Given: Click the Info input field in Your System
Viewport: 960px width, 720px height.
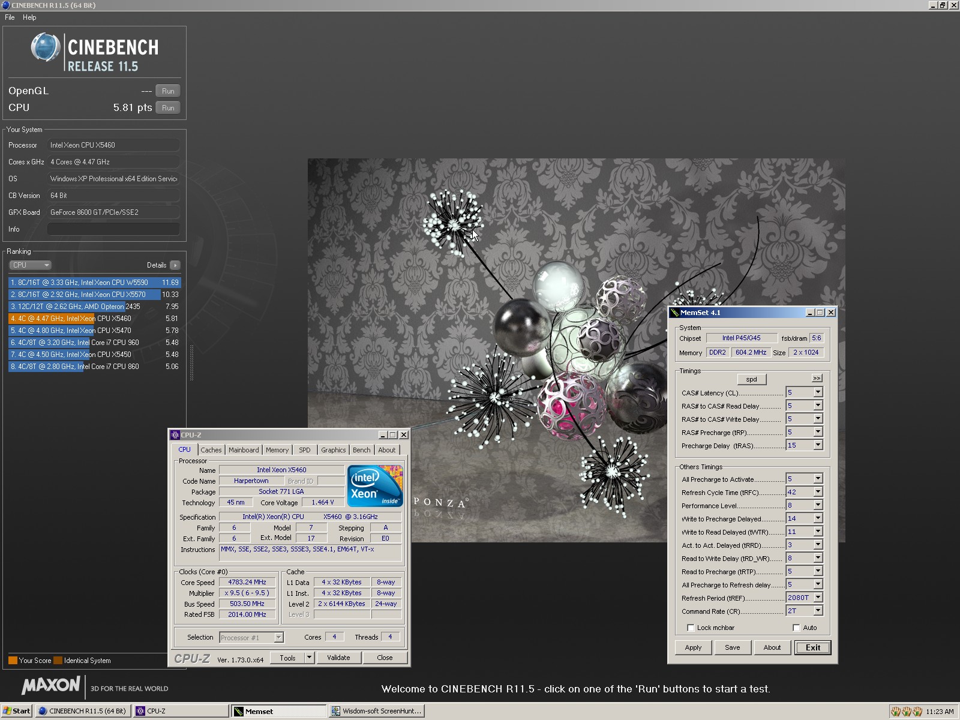Looking at the screenshot, I should click(113, 229).
